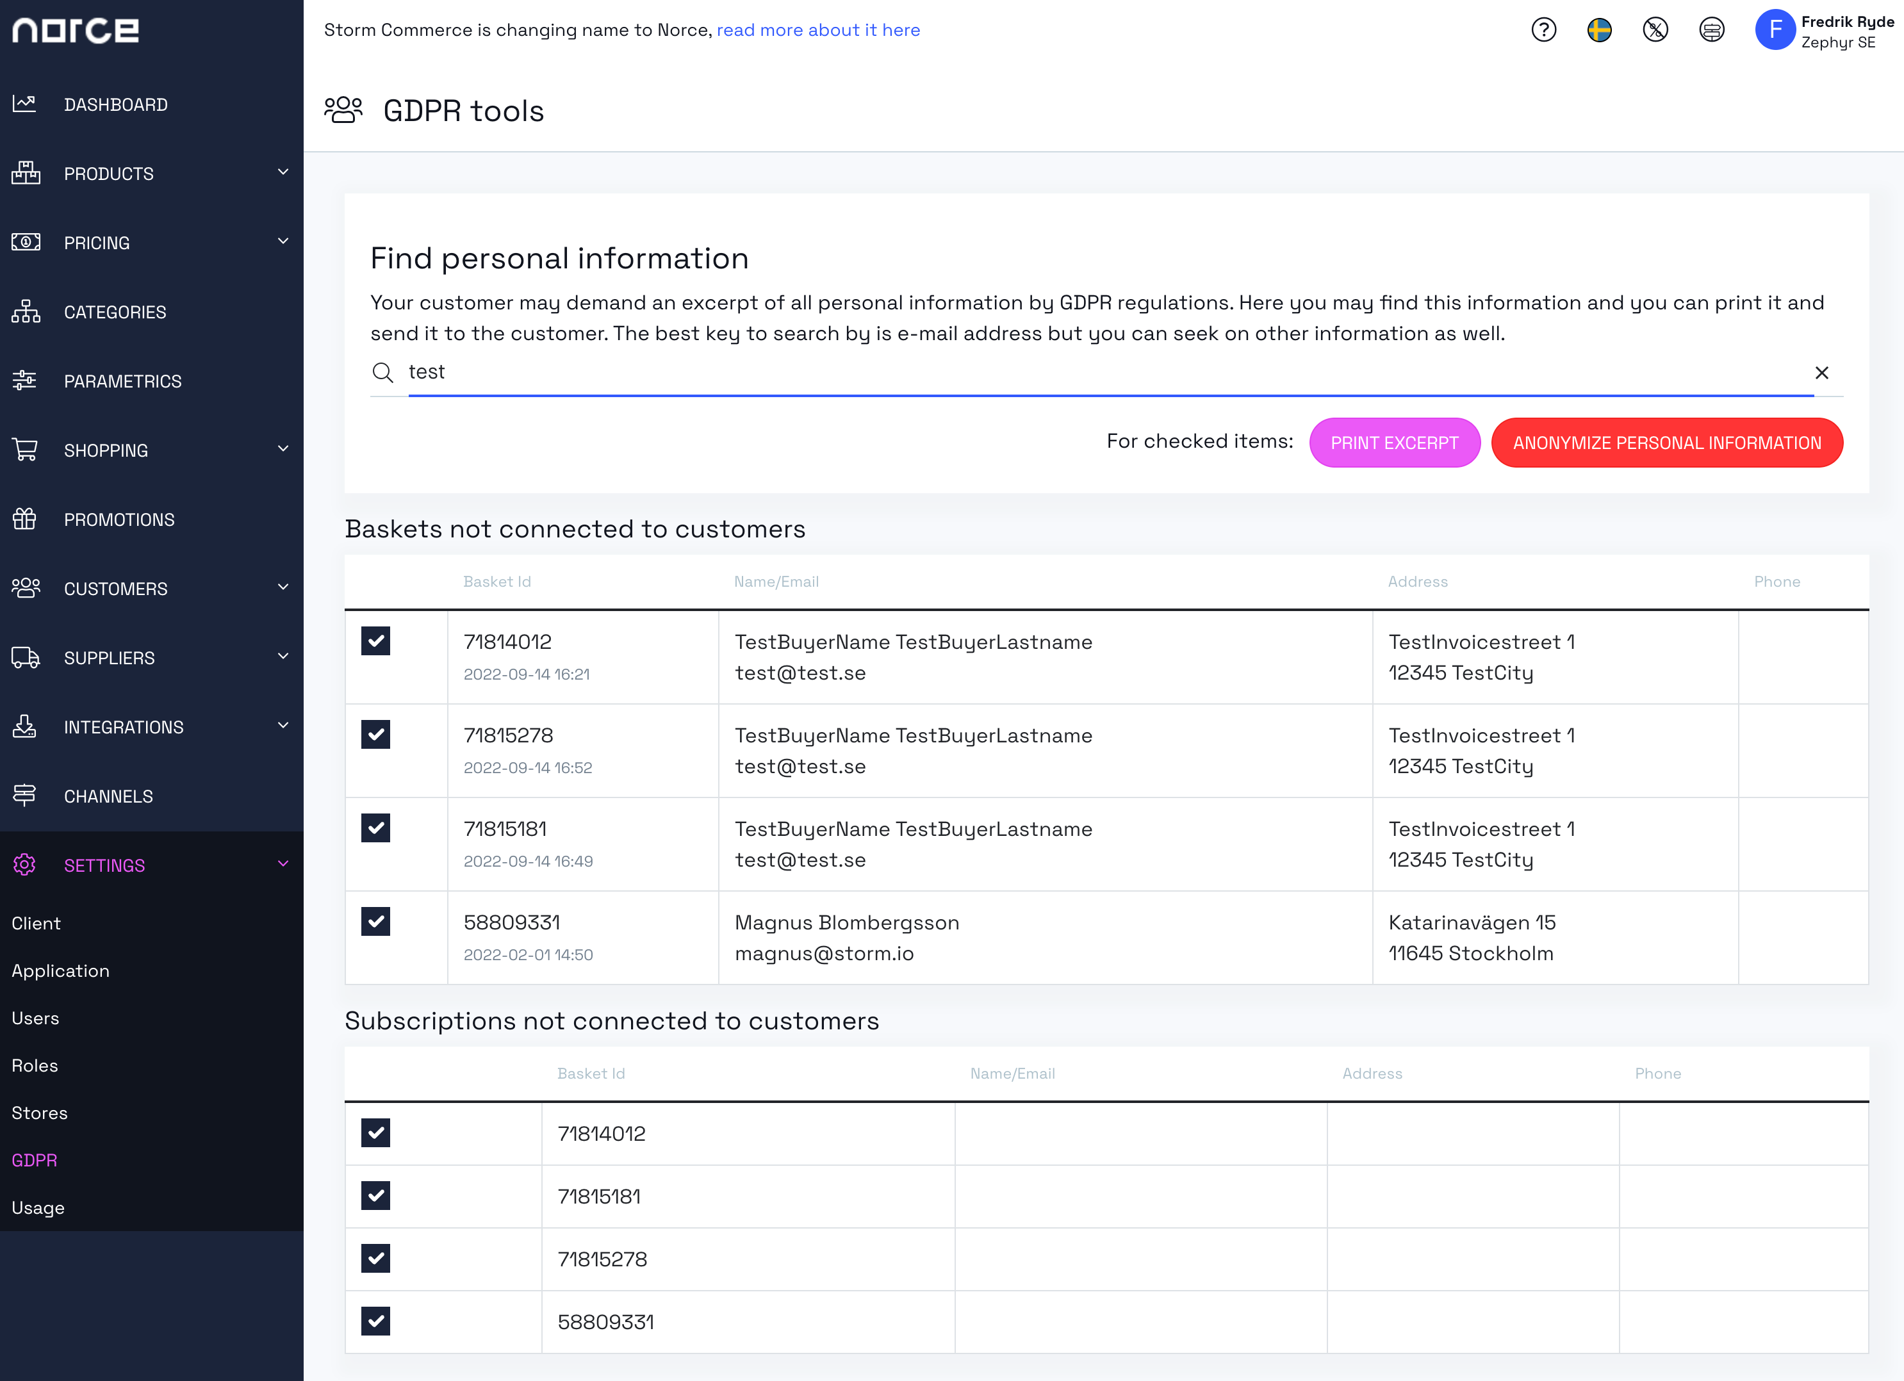
Task: Click the Print Excerpt button
Action: [1395, 443]
